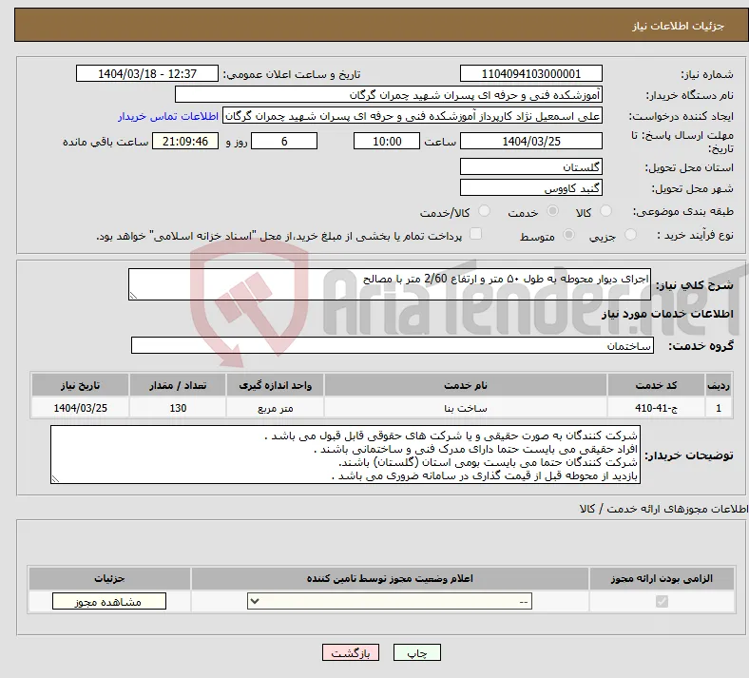The image size is (749, 678).
Task: Click the buyer explanations text area
Action: (345, 455)
